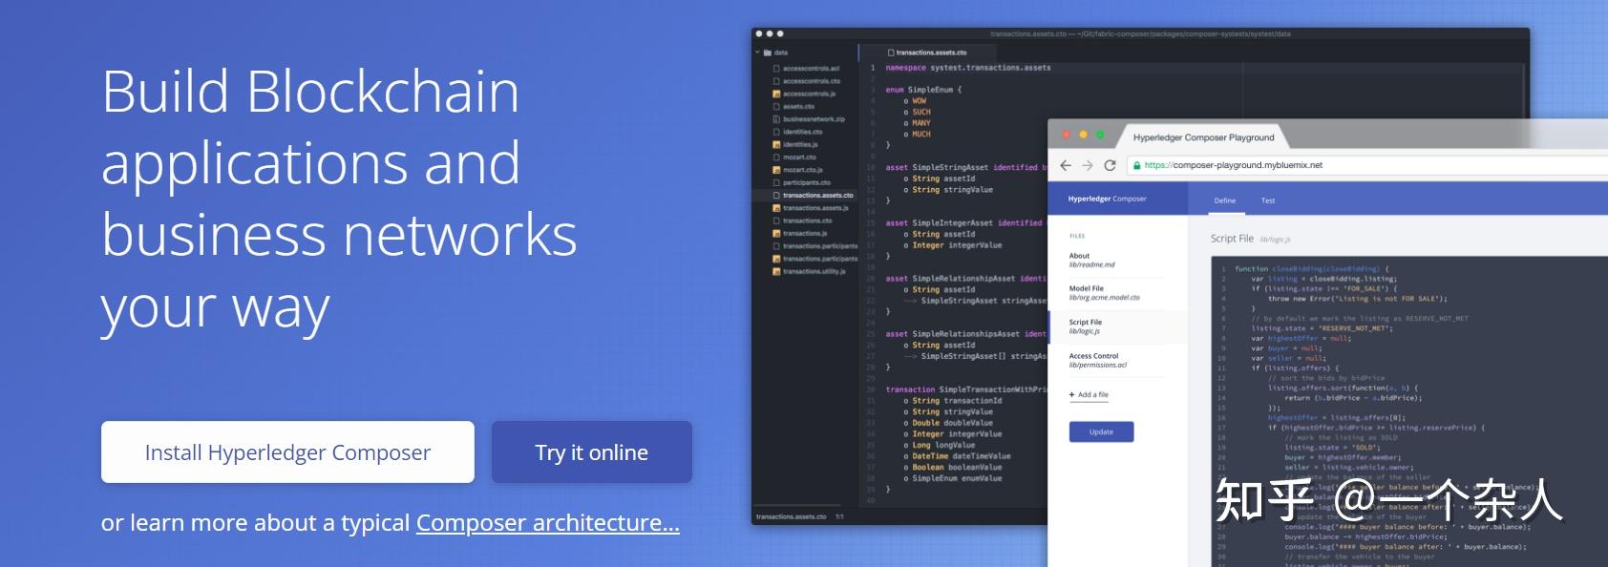
Task: Open transactions.cto in the file tree
Action: pos(807,220)
